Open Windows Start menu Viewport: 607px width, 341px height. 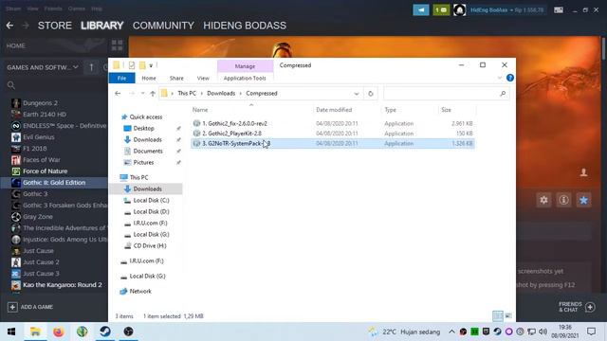coord(11,332)
